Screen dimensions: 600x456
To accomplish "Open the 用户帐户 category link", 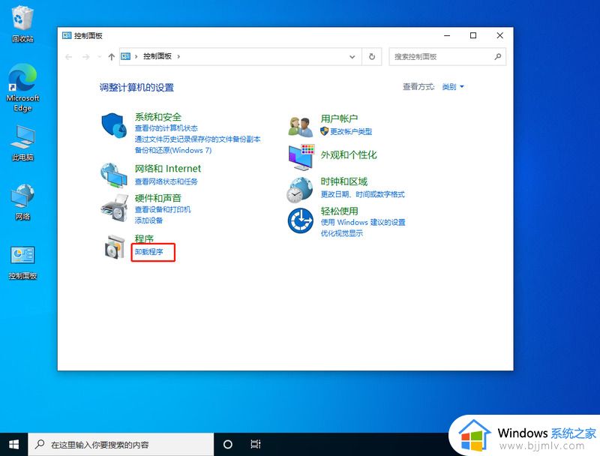I will 339,118.
